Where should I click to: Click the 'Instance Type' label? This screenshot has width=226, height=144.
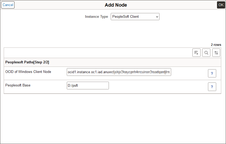(96, 17)
